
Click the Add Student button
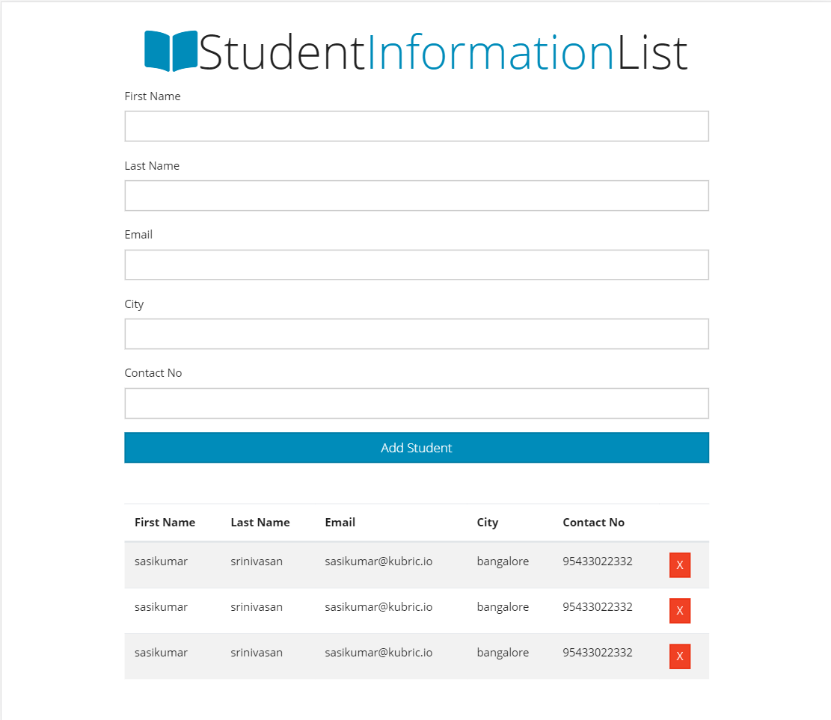click(417, 448)
